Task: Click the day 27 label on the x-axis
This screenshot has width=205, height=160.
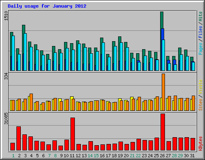Action: point(168,156)
